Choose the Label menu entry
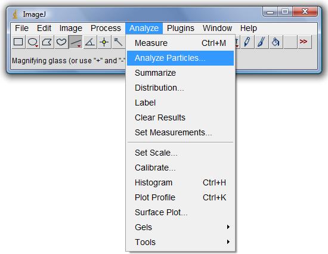This screenshot has height=254, width=328. pos(180,103)
